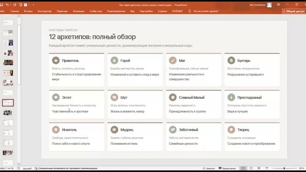Viewport: 306px width, 172px height.
Task: Open the Вставка ribbon tab
Action: pos(28,11)
